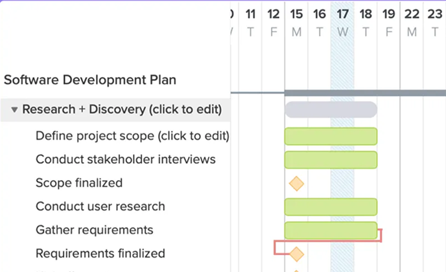This screenshot has height=272, width=446.
Task: Select the Requirements finalized milestone diamond
Action: point(296,254)
